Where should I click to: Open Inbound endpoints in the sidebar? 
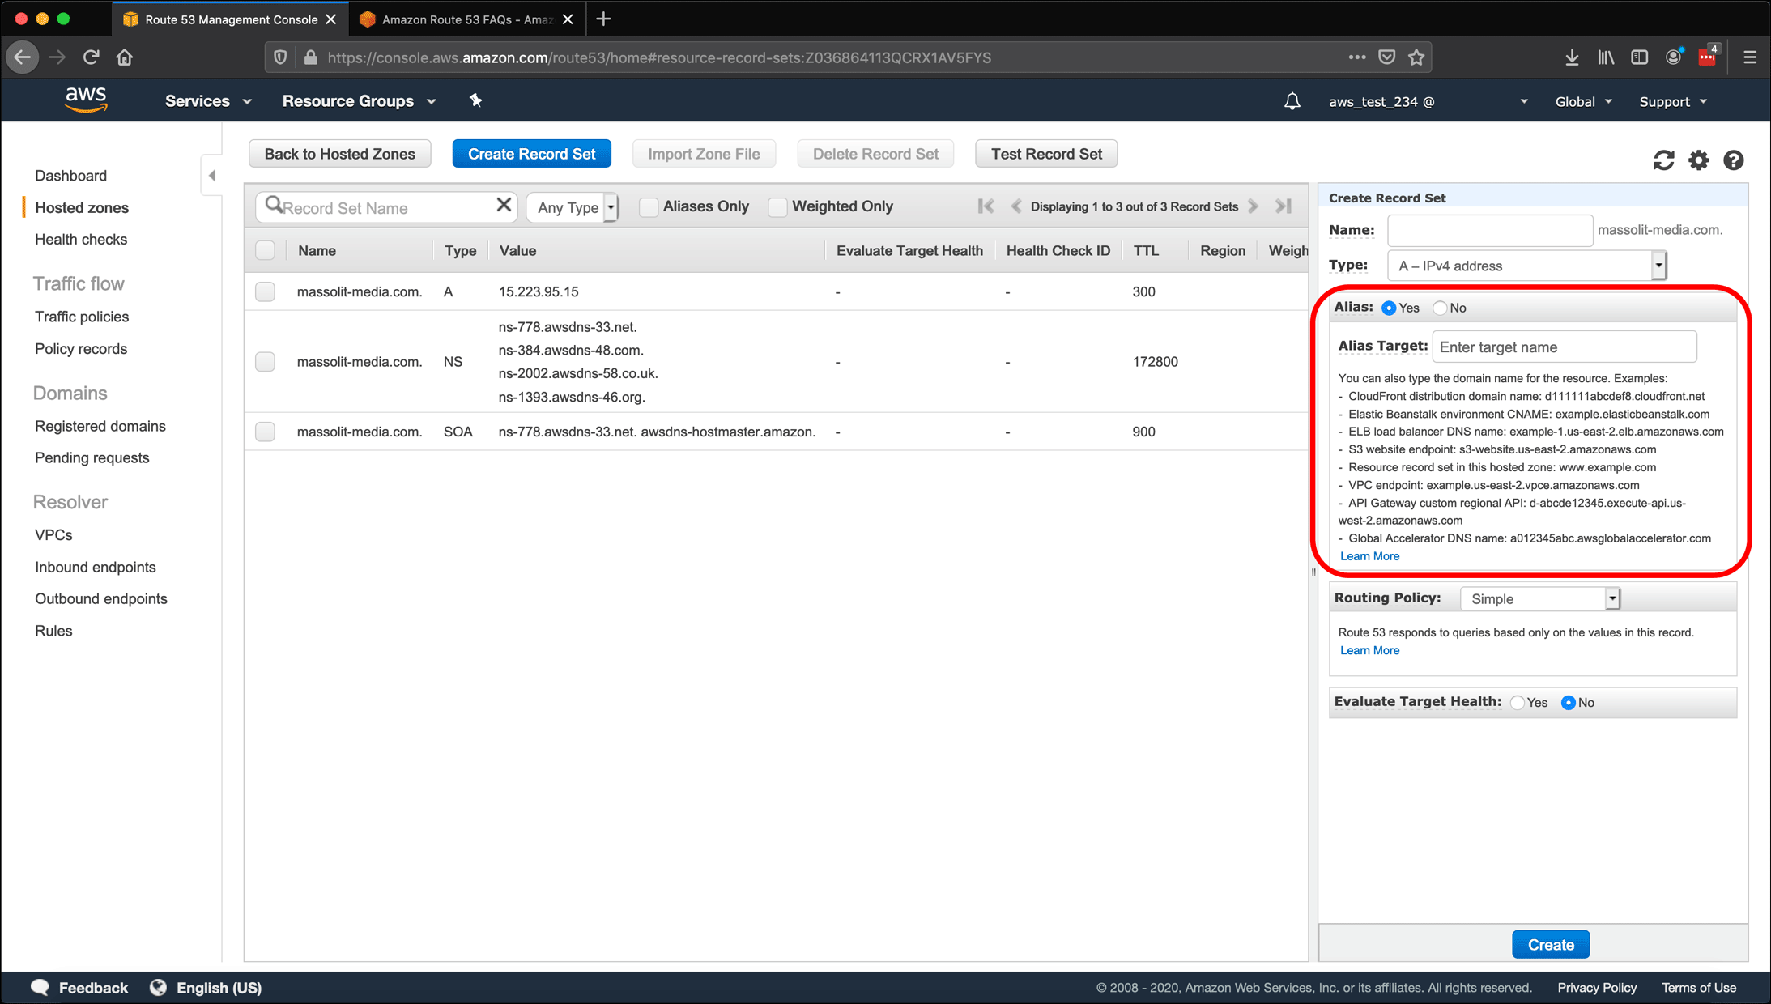coord(96,567)
